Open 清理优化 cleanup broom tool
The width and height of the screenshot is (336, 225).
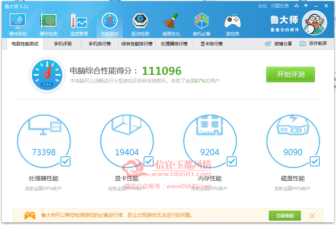coord(171,24)
